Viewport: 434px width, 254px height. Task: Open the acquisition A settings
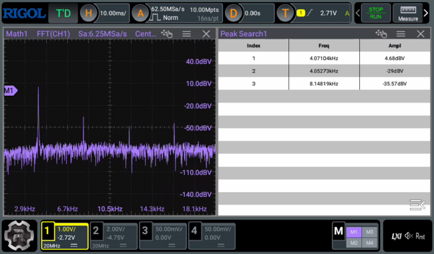(140, 13)
